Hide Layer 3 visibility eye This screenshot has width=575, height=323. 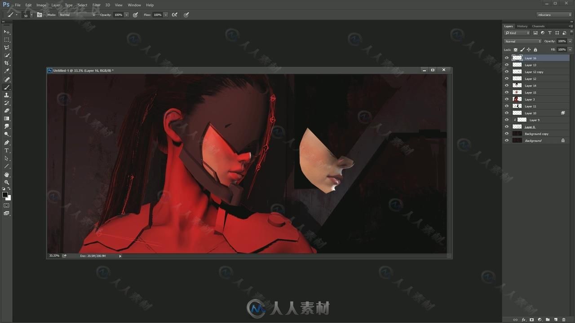(507, 99)
